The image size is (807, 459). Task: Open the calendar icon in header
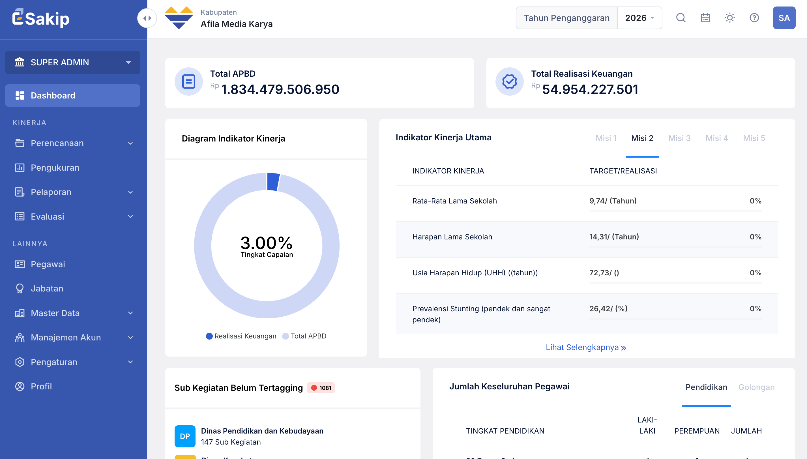(x=705, y=18)
